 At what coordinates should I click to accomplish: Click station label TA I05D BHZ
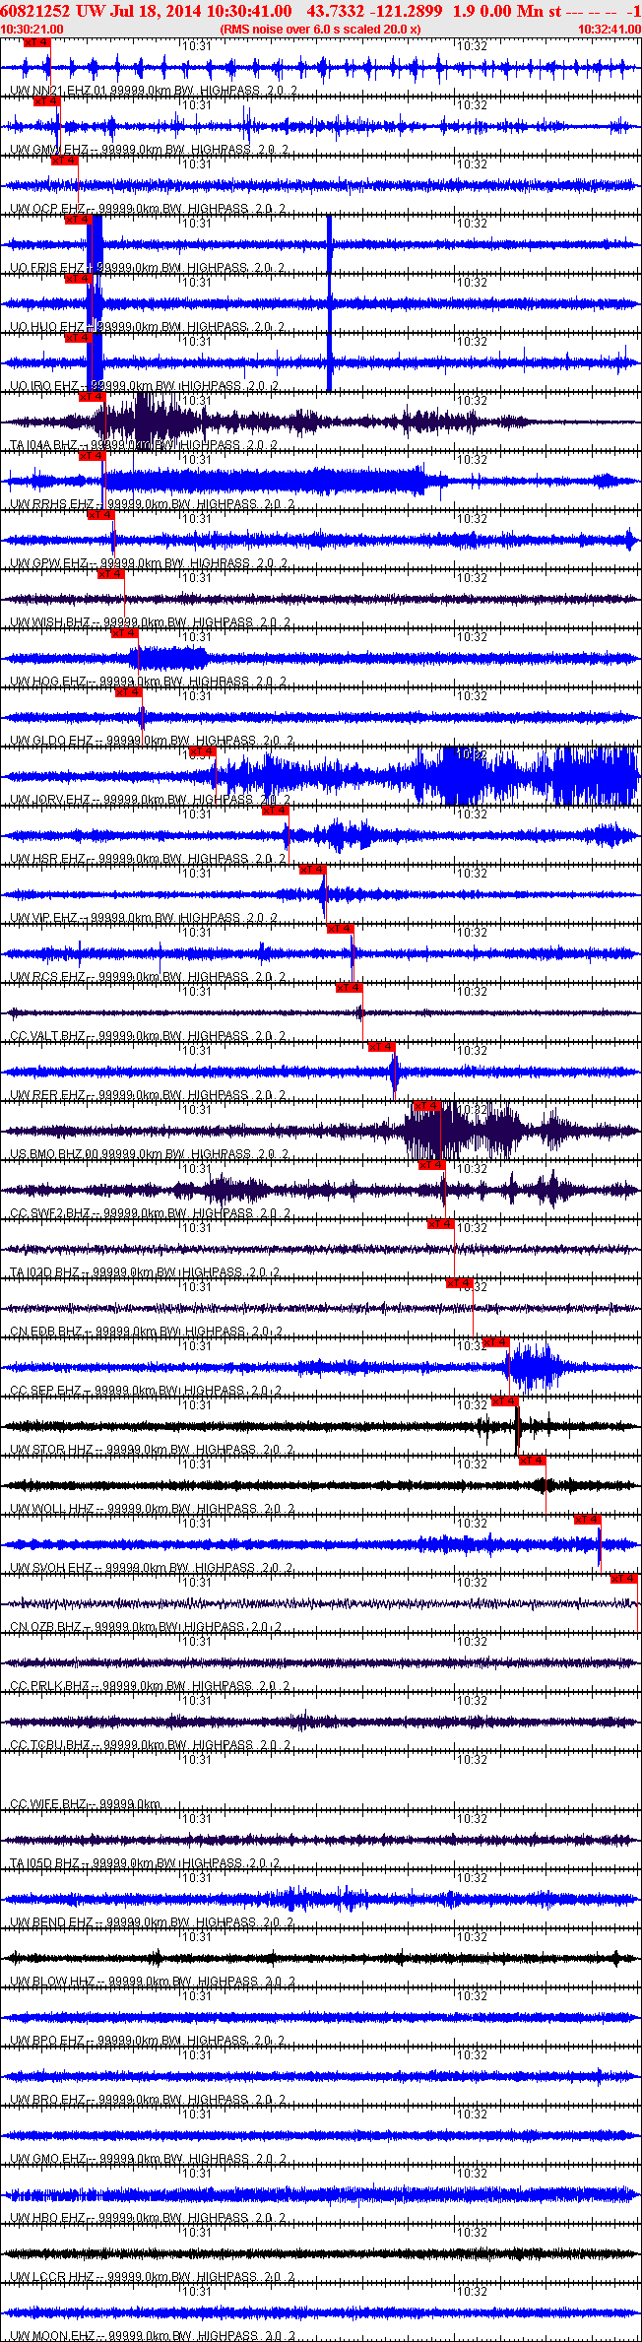[x=43, y=1863]
